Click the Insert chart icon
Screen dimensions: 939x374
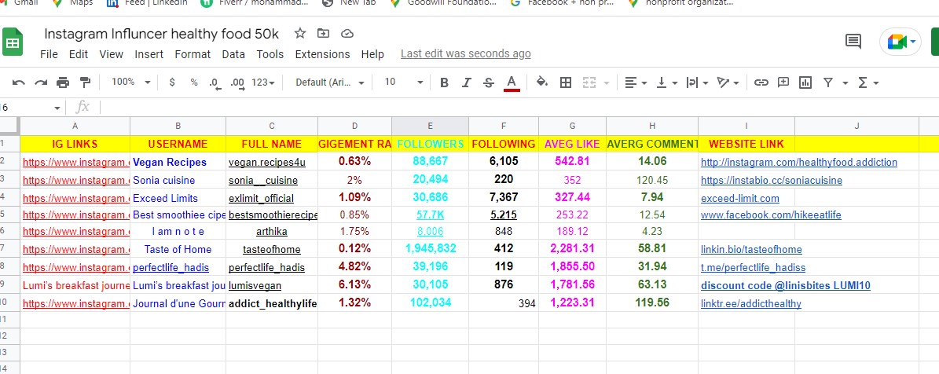click(x=805, y=82)
